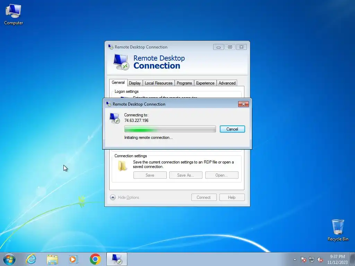Open the Programs tab
The width and height of the screenshot is (355, 266).
pyautogui.click(x=184, y=83)
